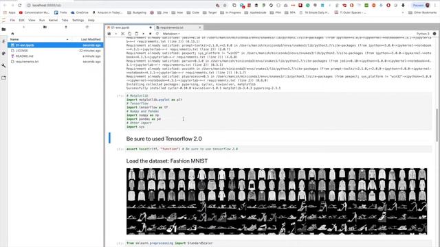Go to the home directory breadcrumb icon
This screenshot has width=440, height=247.
(12, 34)
